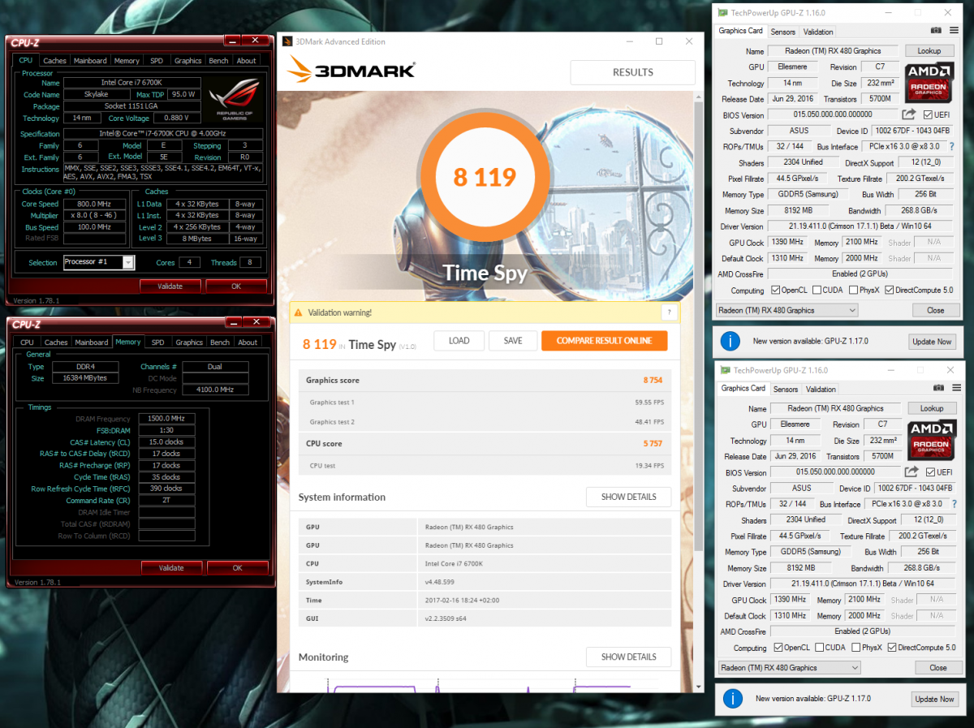
Task: Click Validate in the CPU-Z processor window
Action: coord(170,286)
